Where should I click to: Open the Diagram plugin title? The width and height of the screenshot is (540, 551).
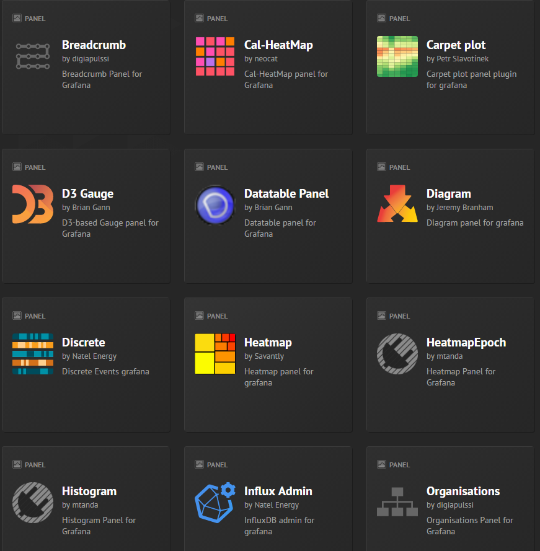(x=449, y=193)
